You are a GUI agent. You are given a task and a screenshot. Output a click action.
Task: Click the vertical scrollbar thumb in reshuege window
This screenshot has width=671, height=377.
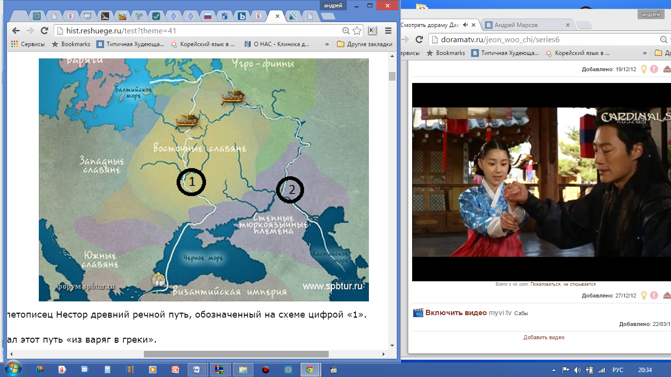(x=392, y=76)
